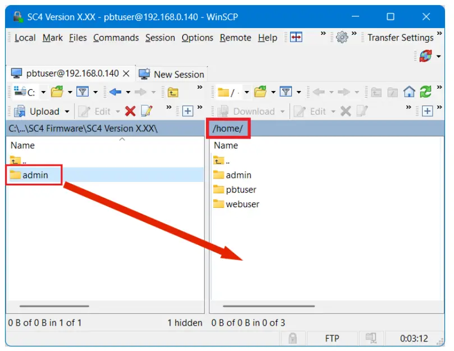Click remote panel horizontal scrollbar
Image resolution: width=454 pixels, height=351 pixels.
(x=269, y=306)
